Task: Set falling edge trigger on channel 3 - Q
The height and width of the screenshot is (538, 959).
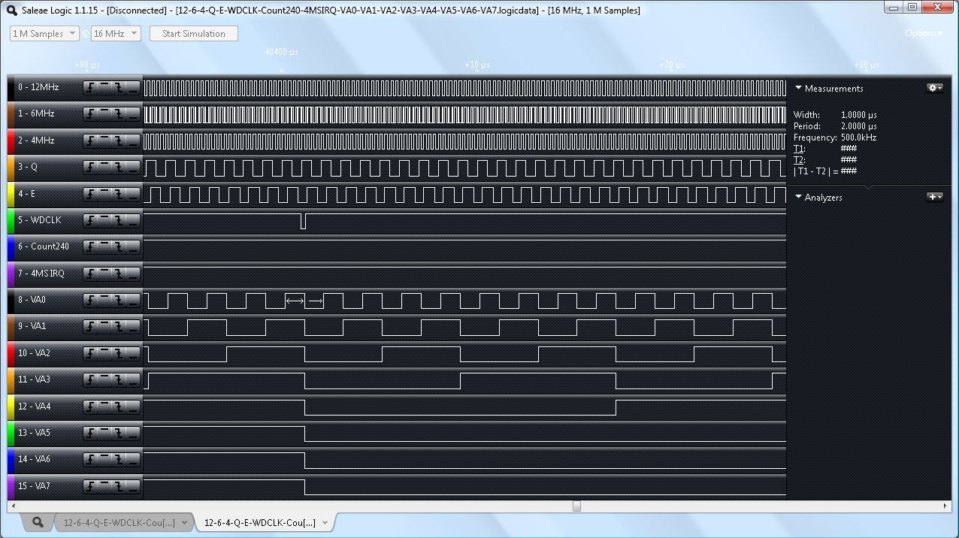Action: coord(119,167)
